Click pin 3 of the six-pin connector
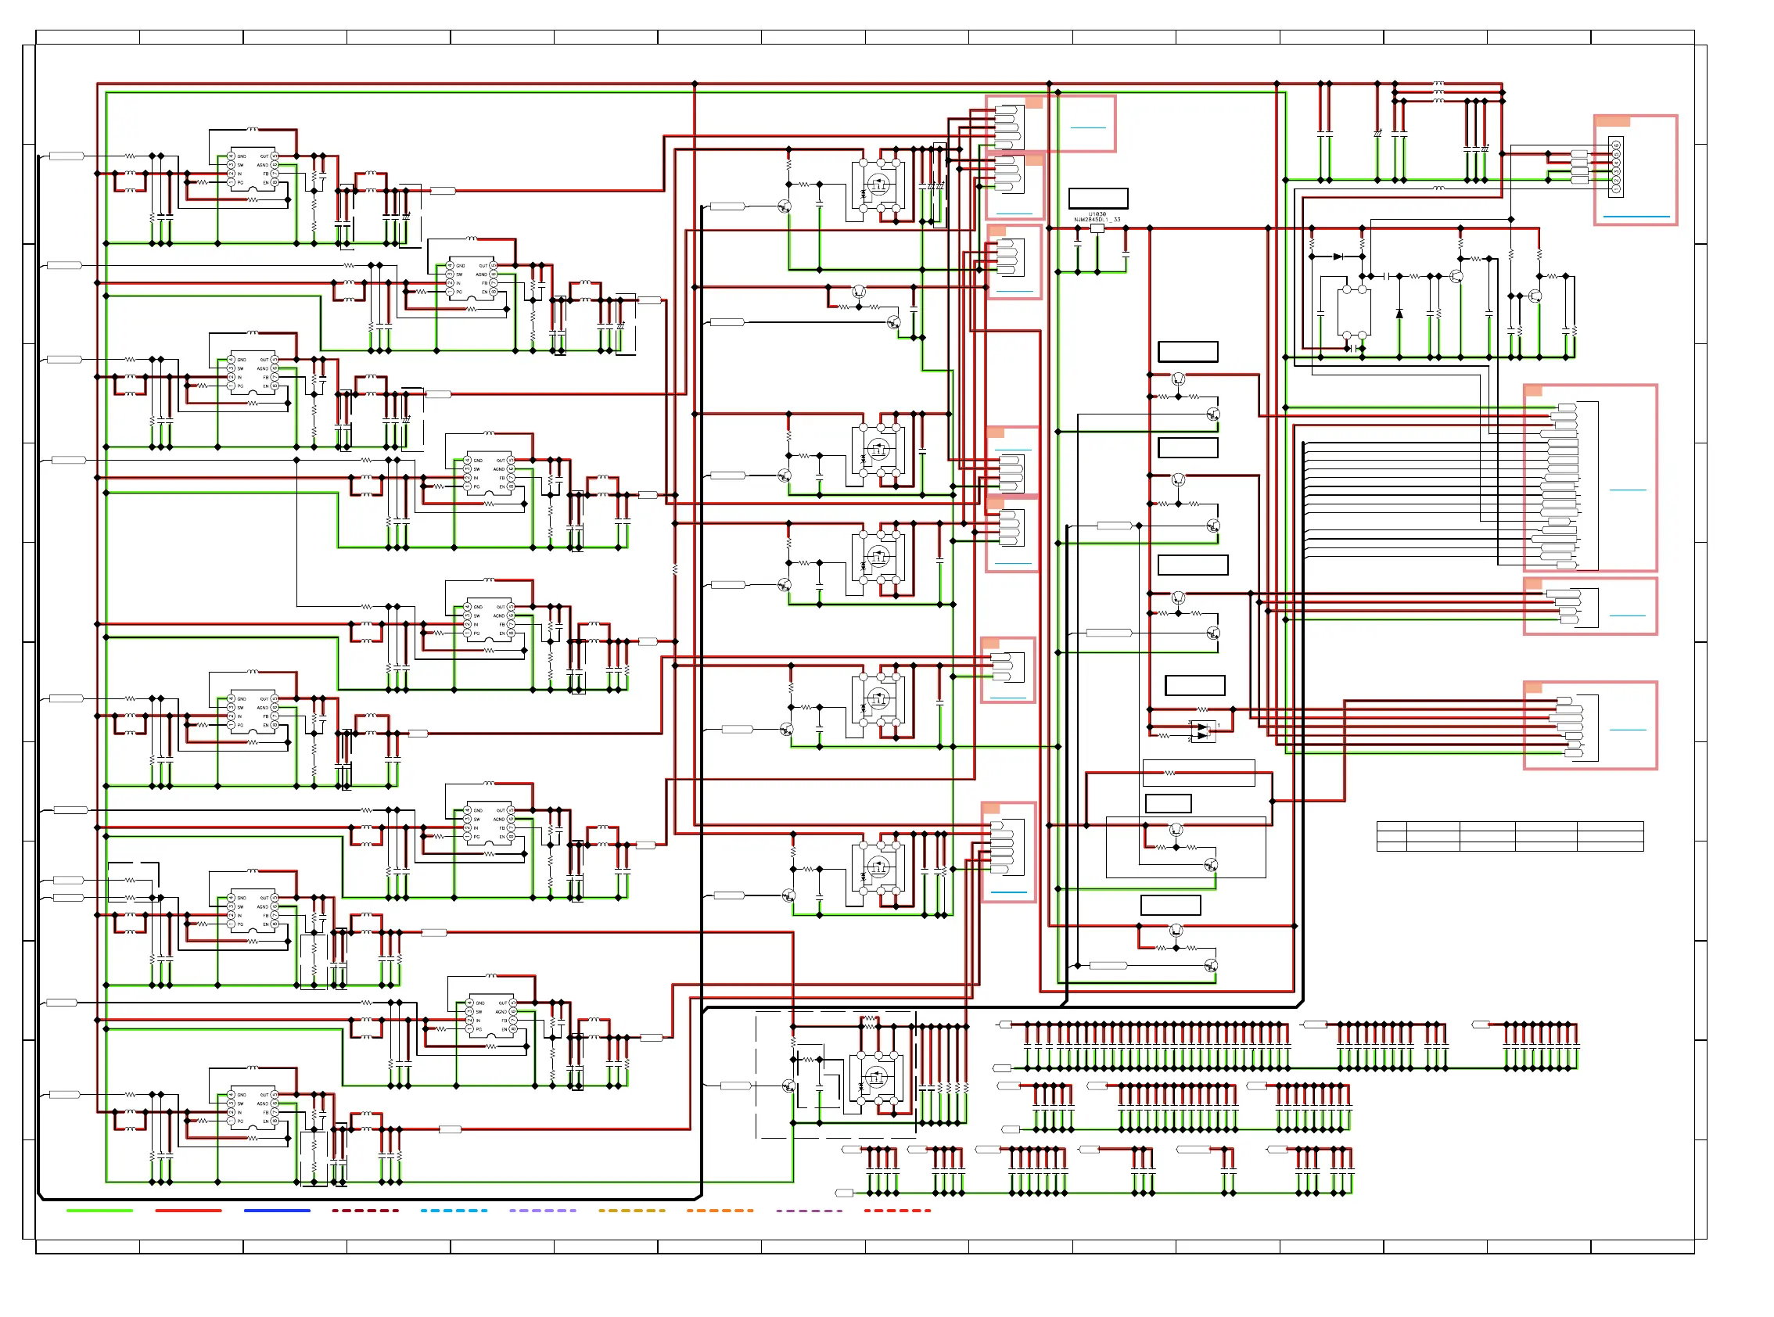Viewport: 1774px width, 1317px height. (1616, 171)
